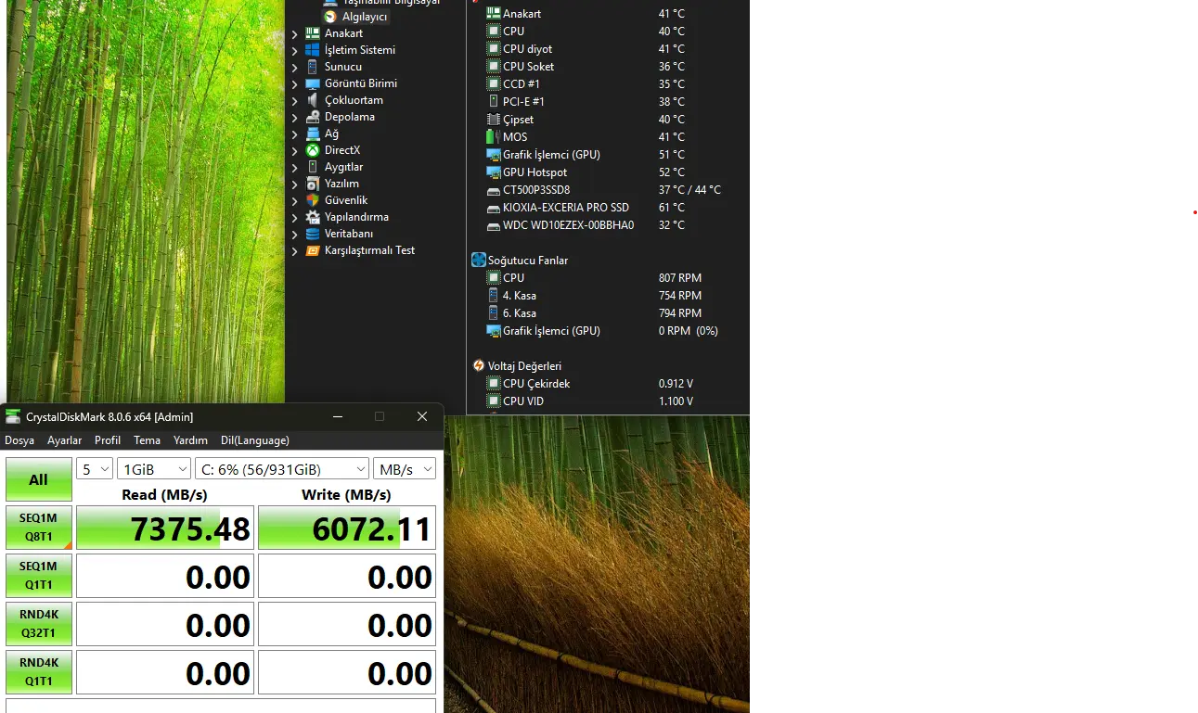Click the 6072.11 write result bar
This screenshot has width=1198, height=713.
coord(347,528)
